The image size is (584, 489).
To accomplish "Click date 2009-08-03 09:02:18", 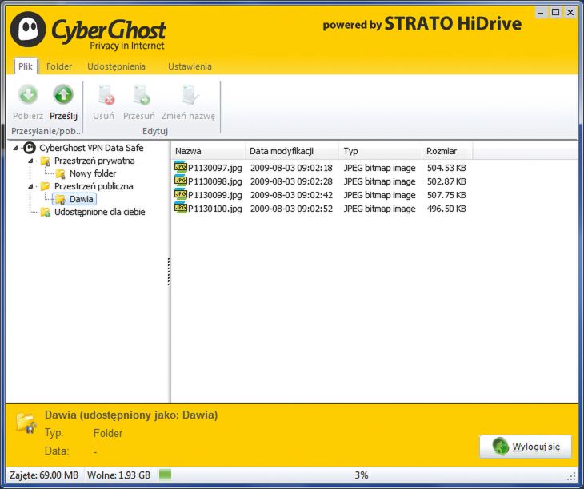I will click(291, 168).
